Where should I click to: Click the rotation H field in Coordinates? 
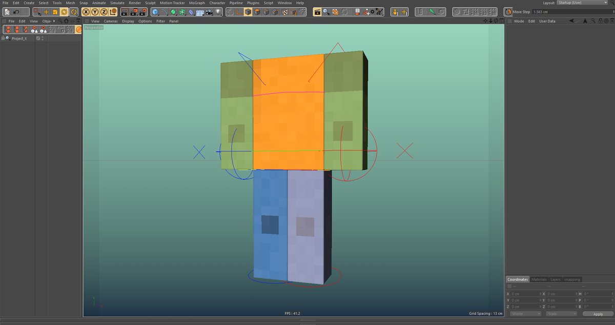click(598, 294)
